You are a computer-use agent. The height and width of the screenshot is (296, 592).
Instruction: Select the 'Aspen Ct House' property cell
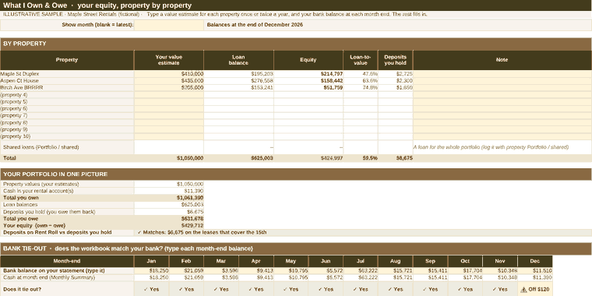point(67,81)
